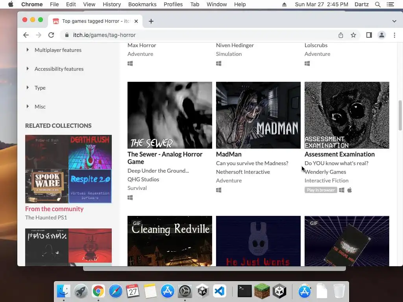Click the QHG Studios author link
The width and height of the screenshot is (403, 302).
143,179
